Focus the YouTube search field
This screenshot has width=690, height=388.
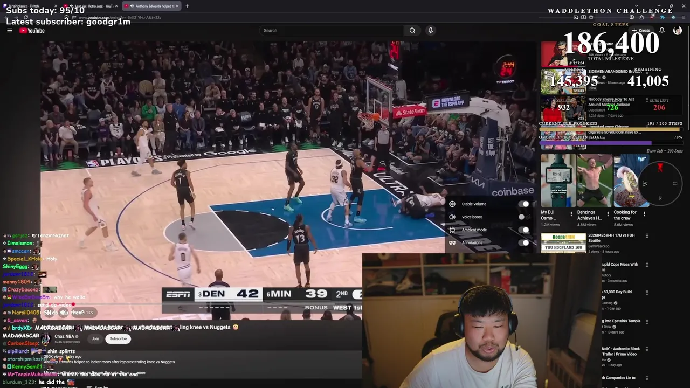click(x=332, y=31)
